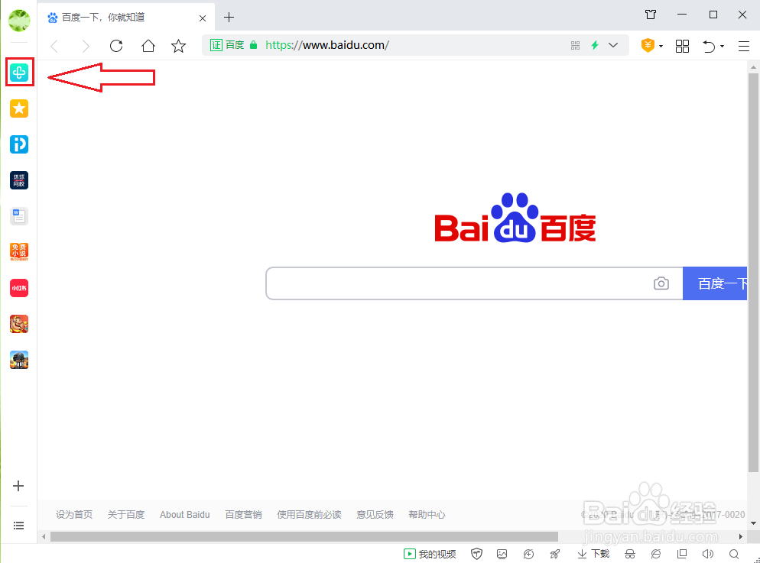
Task: Switch browser engine with IE icon
Action: 656,554
